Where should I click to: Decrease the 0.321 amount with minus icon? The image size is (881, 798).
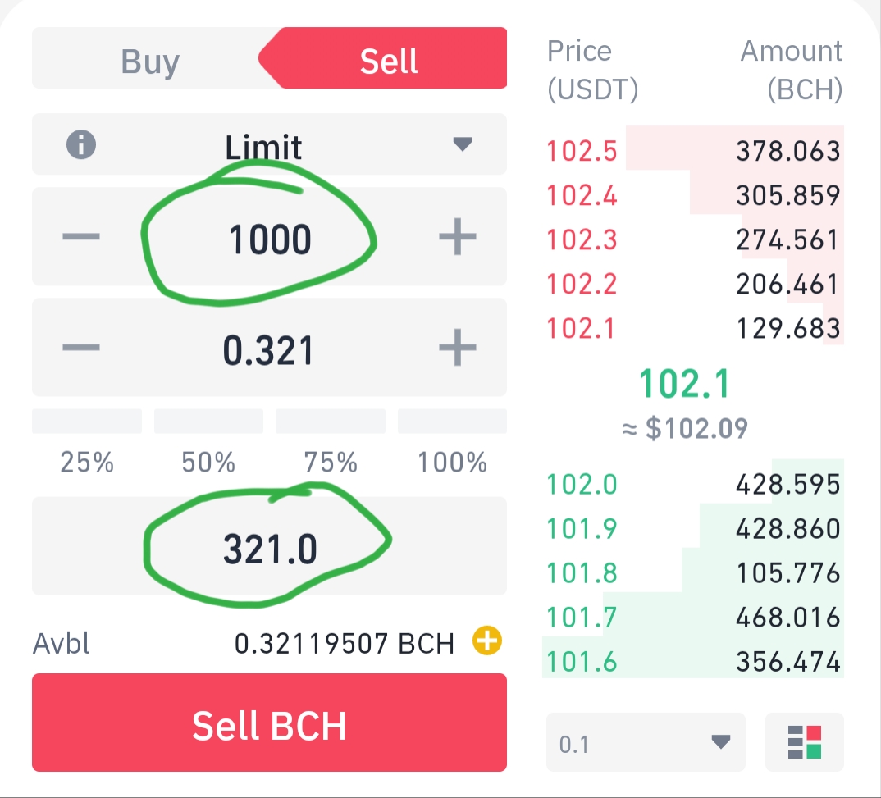point(81,347)
